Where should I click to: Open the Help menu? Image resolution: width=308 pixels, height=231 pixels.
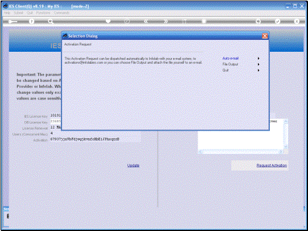(7, 13)
